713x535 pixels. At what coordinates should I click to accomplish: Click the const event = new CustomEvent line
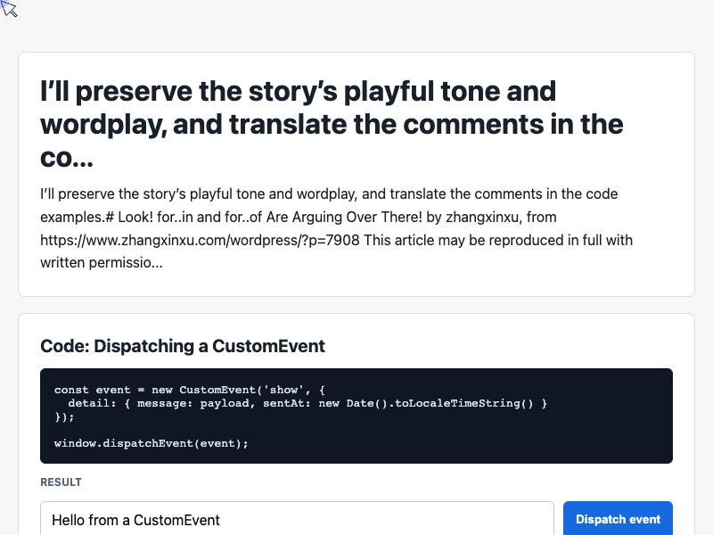pyautogui.click(x=190, y=390)
